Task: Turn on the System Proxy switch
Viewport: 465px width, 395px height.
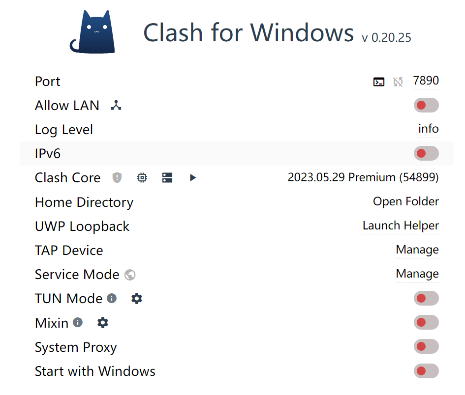Action: coord(426,346)
